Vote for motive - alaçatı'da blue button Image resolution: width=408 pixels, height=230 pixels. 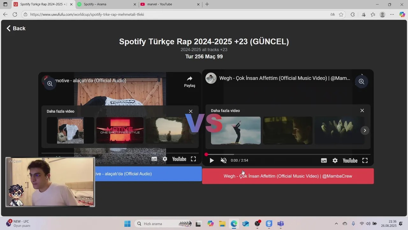[148, 174]
